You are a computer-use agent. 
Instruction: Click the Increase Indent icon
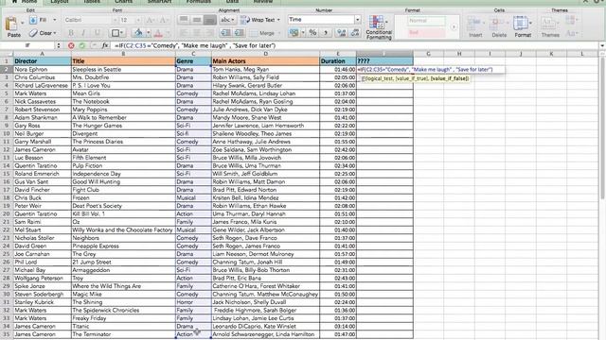pos(240,33)
